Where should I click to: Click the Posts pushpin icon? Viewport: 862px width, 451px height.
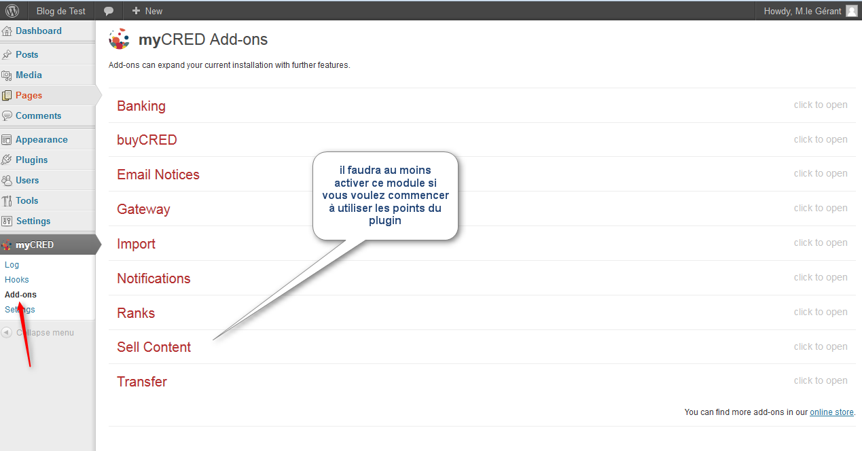(x=7, y=54)
